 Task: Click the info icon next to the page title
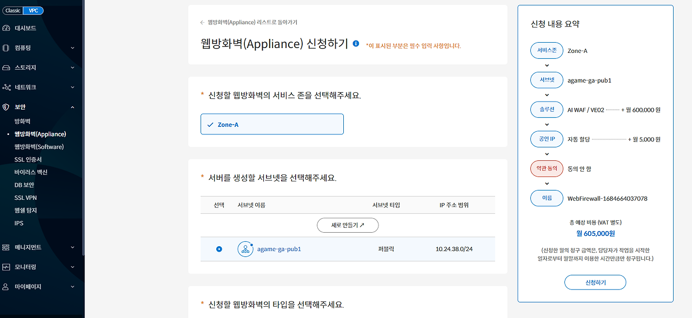tap(355, 44)
